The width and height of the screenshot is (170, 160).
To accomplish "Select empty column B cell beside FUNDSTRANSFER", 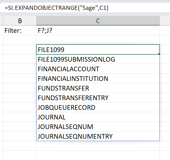I will pos(20,88).
